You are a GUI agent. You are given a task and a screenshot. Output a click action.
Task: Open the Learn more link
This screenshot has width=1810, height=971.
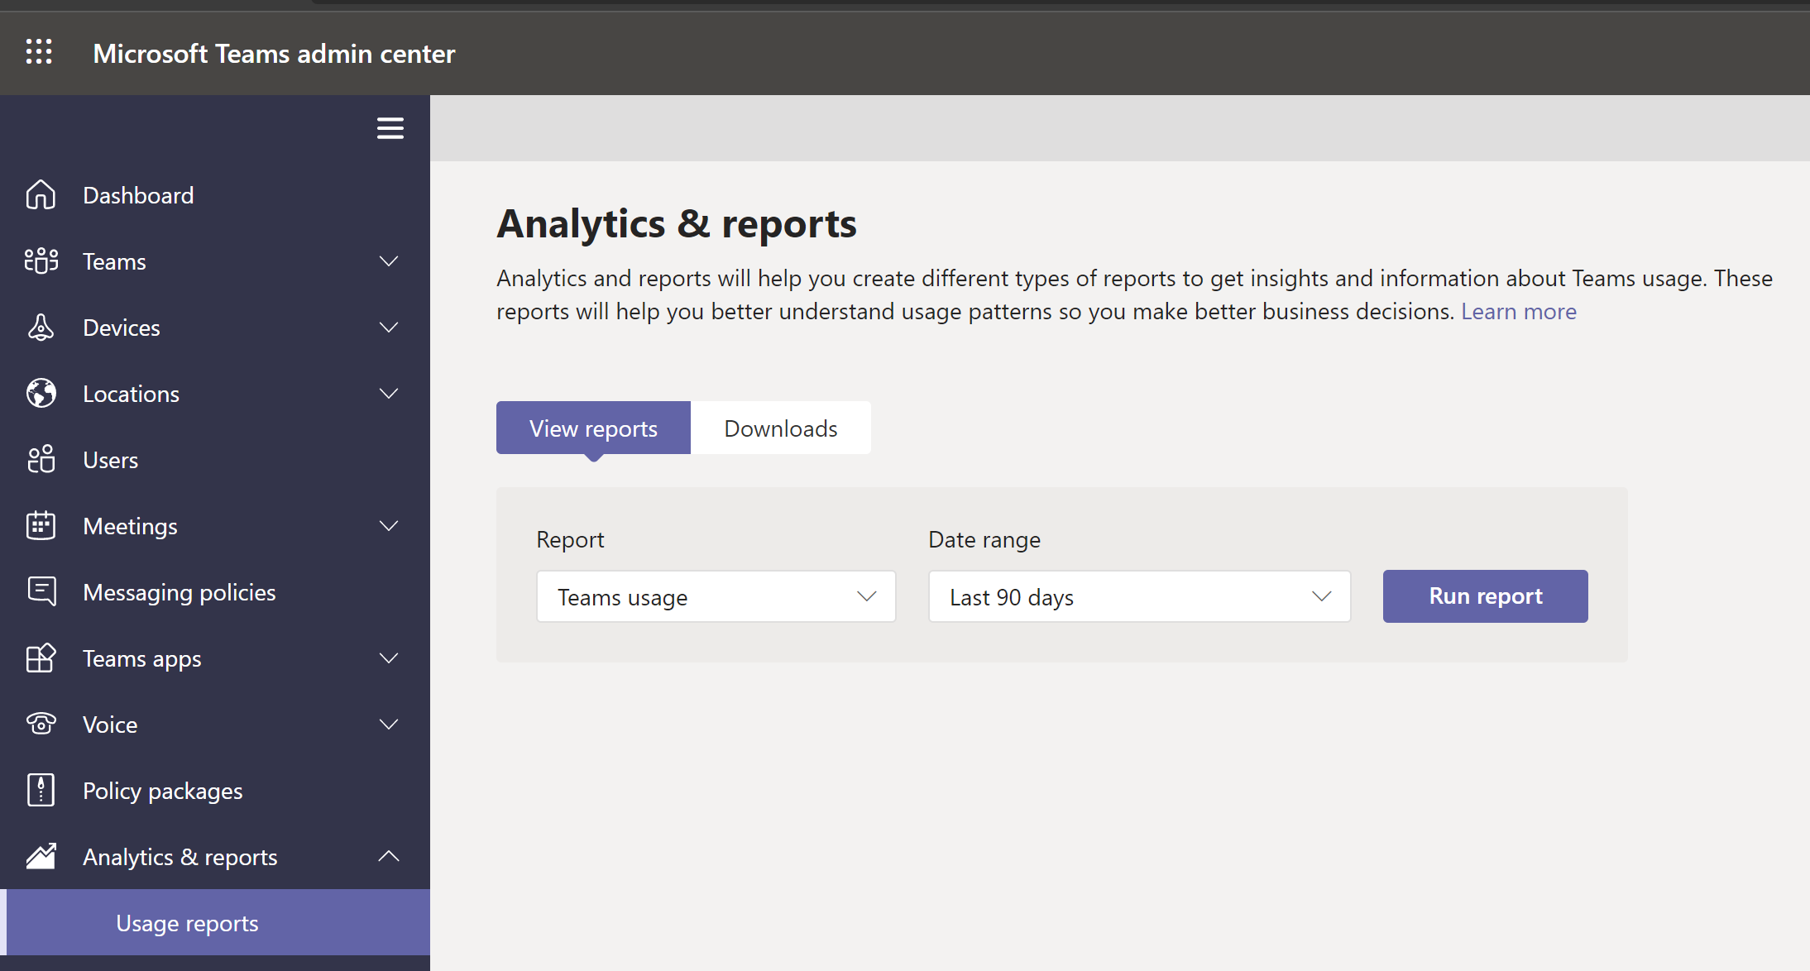pos(1519,311)
